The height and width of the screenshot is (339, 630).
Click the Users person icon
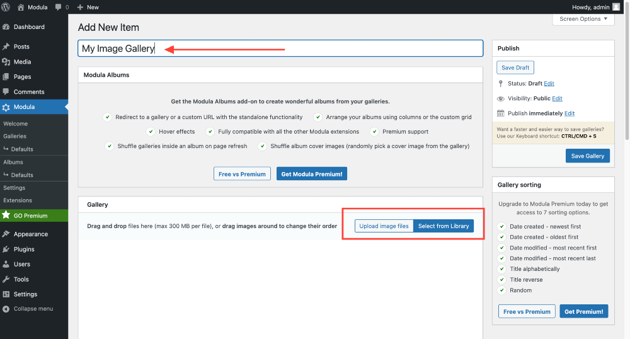pos(6,264)
